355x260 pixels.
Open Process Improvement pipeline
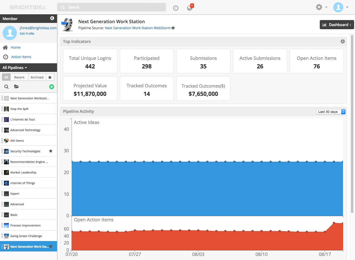[29, 225]
